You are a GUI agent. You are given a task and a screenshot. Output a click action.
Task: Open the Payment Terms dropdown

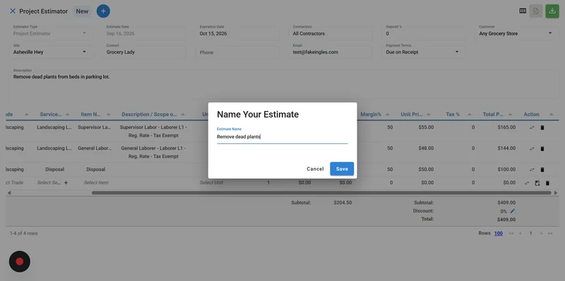point(423,52)
